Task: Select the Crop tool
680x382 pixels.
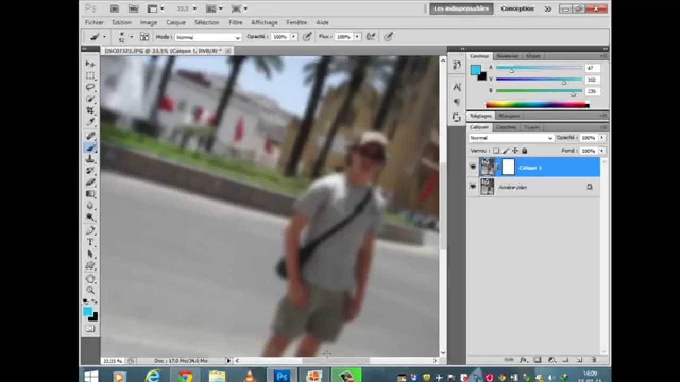Action: (90, 110)
